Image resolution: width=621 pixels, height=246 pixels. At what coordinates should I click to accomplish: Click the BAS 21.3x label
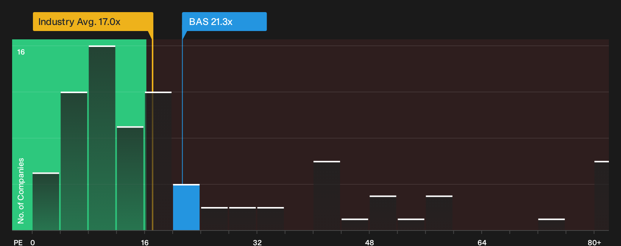click(x=224, y=22)
